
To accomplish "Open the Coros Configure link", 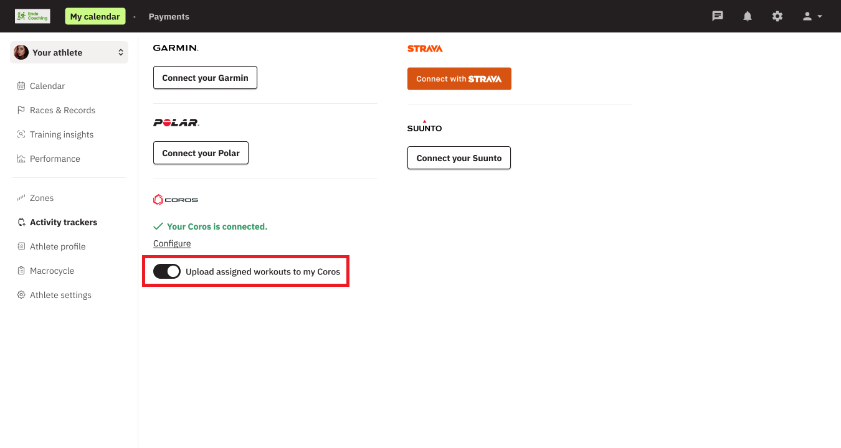I will pos(172,243).
